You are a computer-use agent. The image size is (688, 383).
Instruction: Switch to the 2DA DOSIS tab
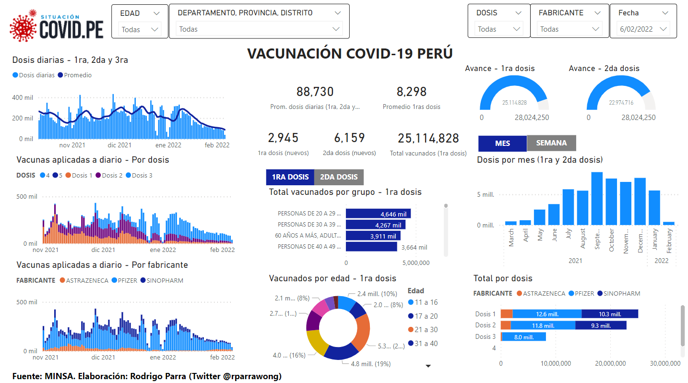click(339, 177)
